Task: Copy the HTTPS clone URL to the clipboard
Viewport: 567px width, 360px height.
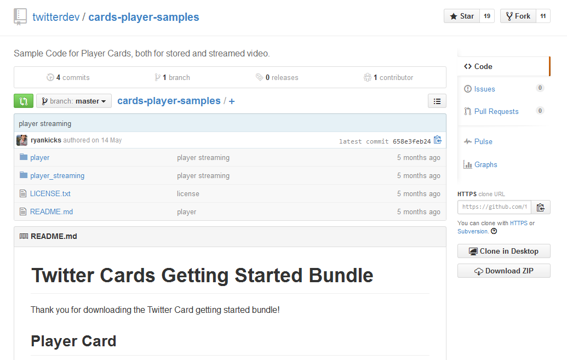Action: tap(541, 207)
